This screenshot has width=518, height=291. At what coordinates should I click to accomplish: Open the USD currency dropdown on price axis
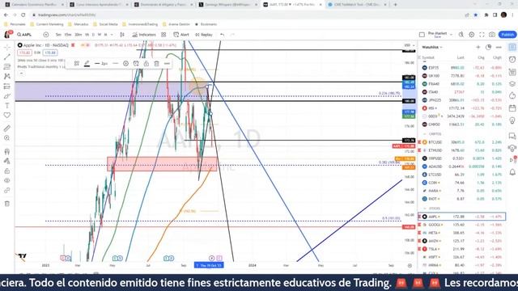click(410, 45)
